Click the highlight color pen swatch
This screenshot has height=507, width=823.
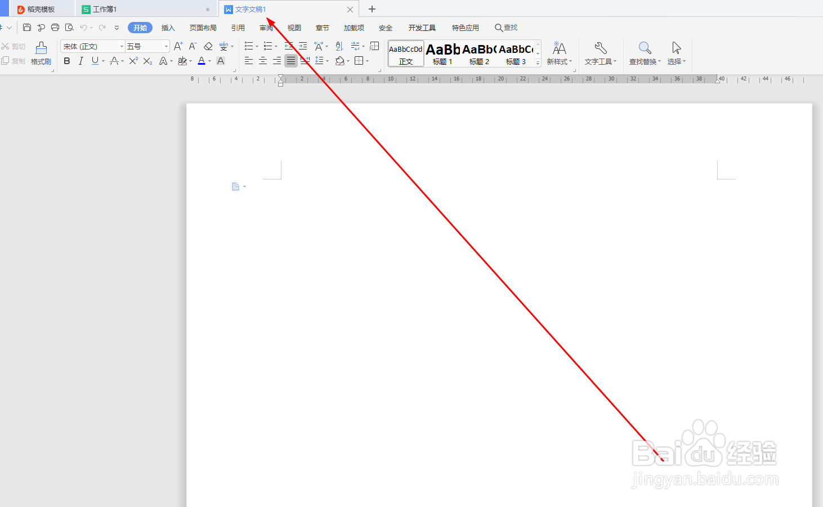click(182, 61)
